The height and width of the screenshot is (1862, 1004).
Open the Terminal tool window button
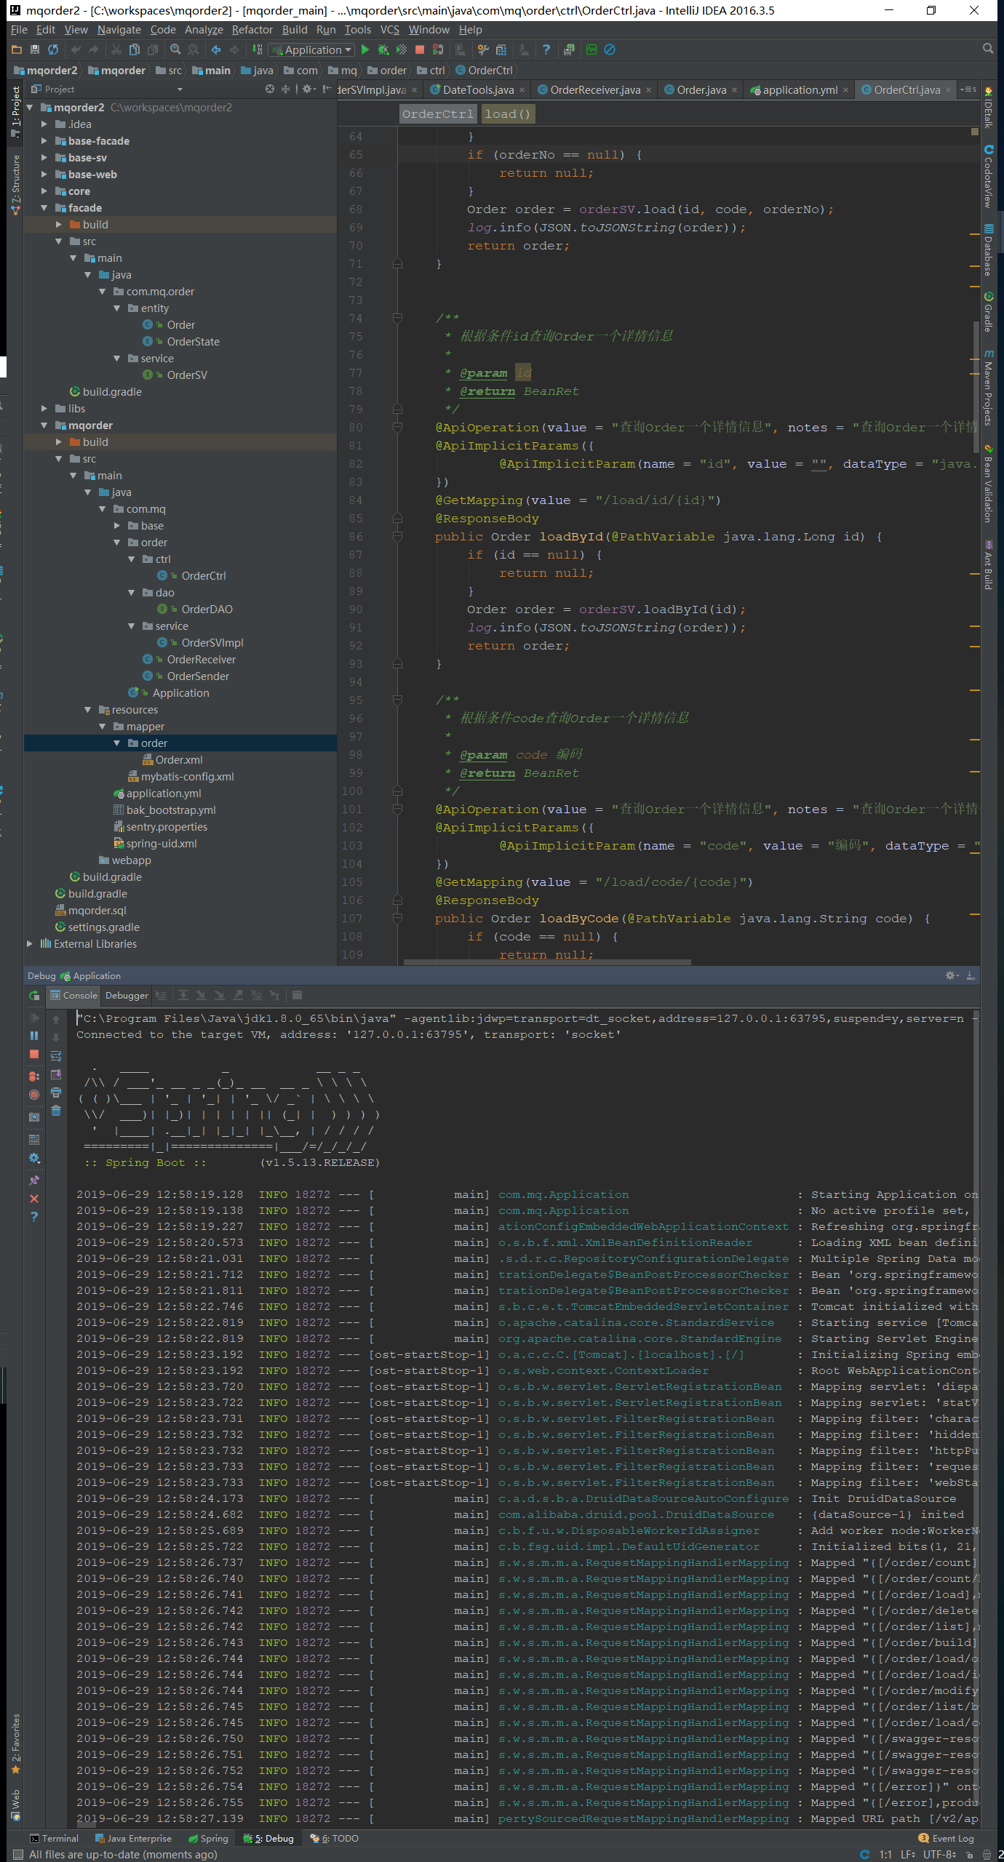54,1838
